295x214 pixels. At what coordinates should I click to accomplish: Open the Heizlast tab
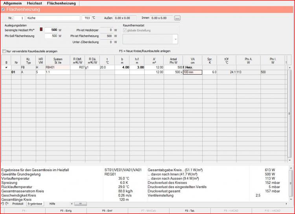coord(35,3)
